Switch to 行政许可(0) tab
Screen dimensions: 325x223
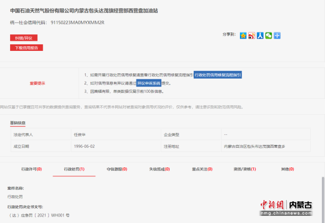pyautogui.click(x=31, y=169)
